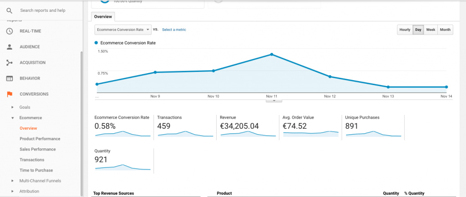Open the Sales Performance report
Screen dimensions: 466x197
coord(38,149)
